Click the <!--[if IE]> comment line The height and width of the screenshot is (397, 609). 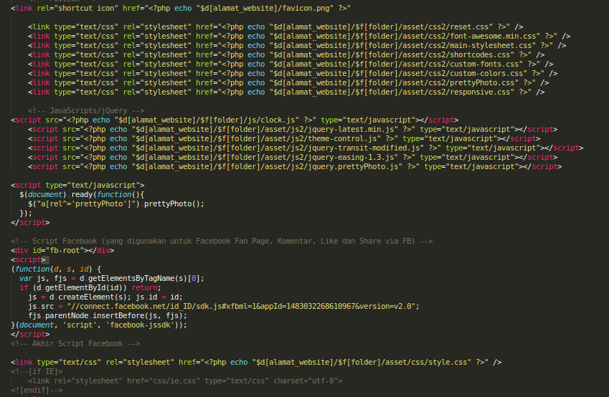click(37, 371)
